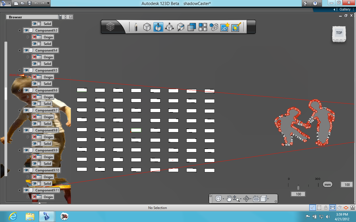Toggle visibility of Solid under Component9:8
Image resolution: width=356 pixels, height=222 pixels.
(34, 144)
